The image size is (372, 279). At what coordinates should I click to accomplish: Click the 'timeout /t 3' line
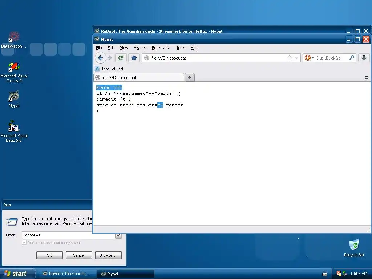point(114,99)
